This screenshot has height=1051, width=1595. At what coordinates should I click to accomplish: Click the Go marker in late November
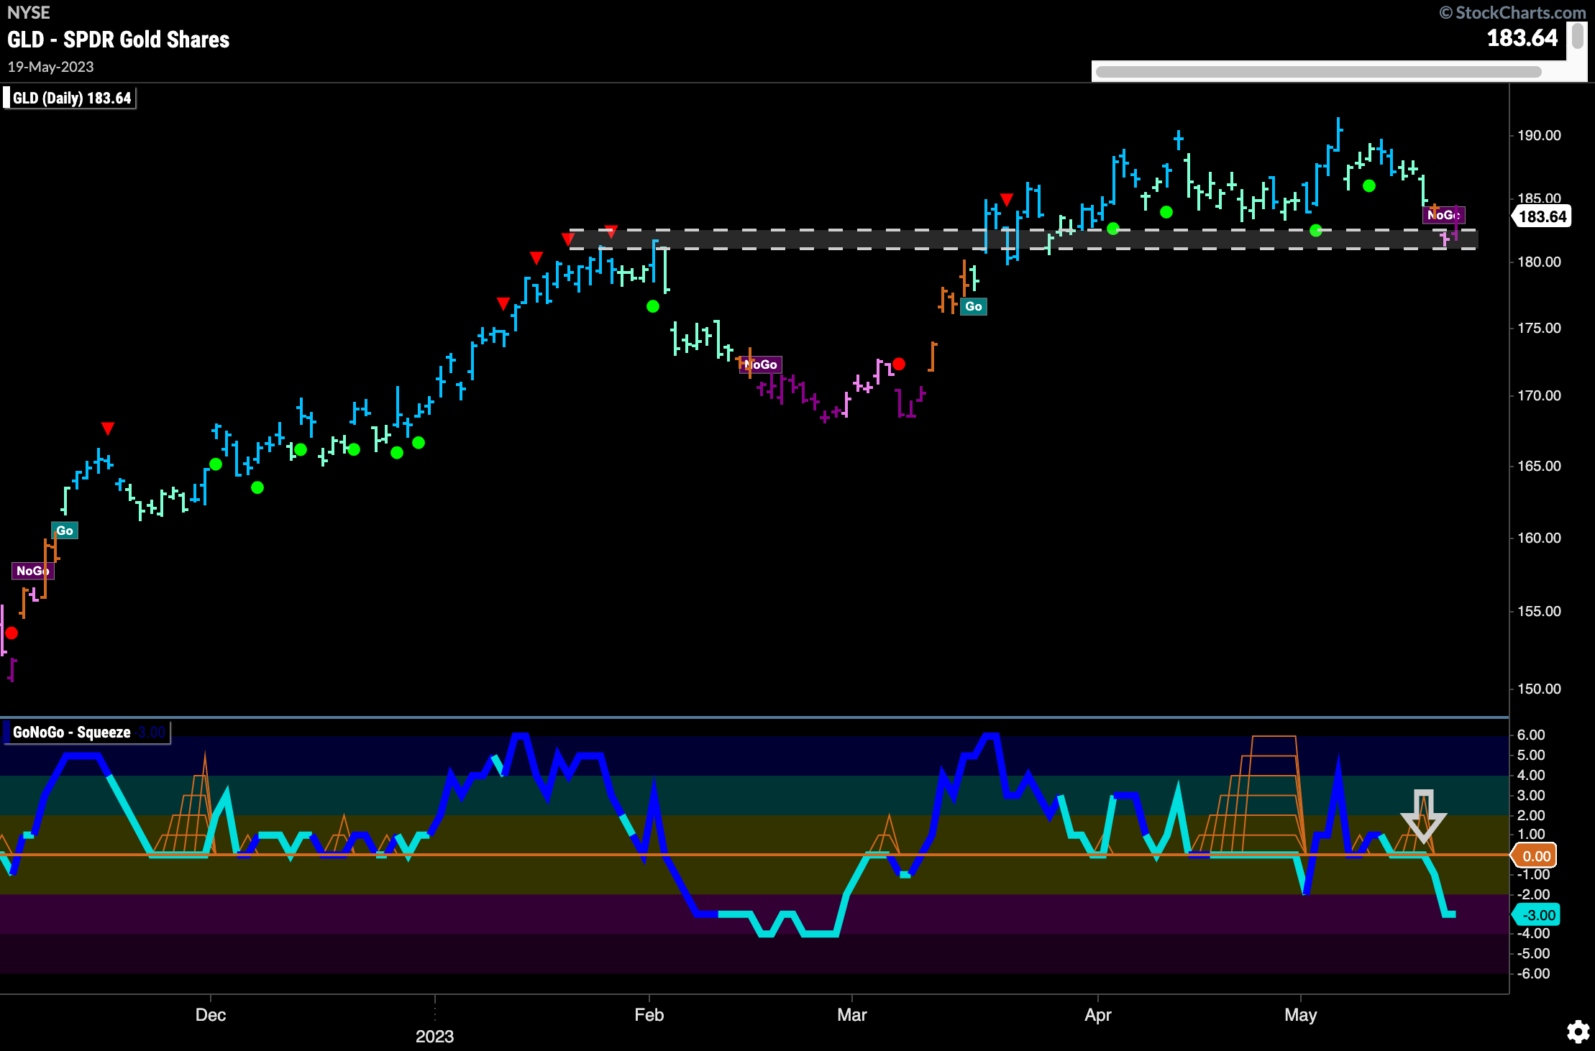click(x=65, y=531)
